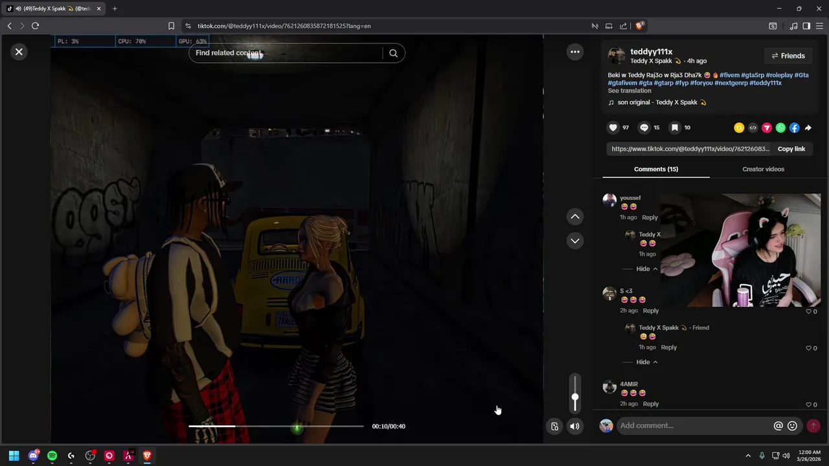Send to friends with the red paper-plane icon
Viewport: 829px width, 466px height.
767,128
